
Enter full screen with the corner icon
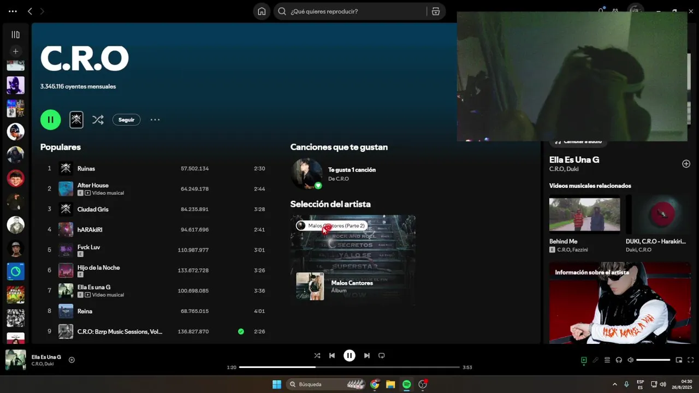(690, 360)
